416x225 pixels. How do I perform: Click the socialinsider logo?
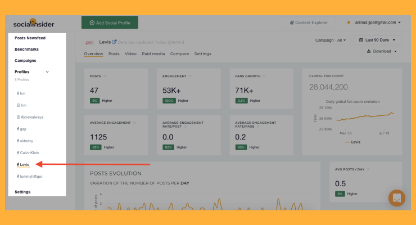[x=34, y=24]
